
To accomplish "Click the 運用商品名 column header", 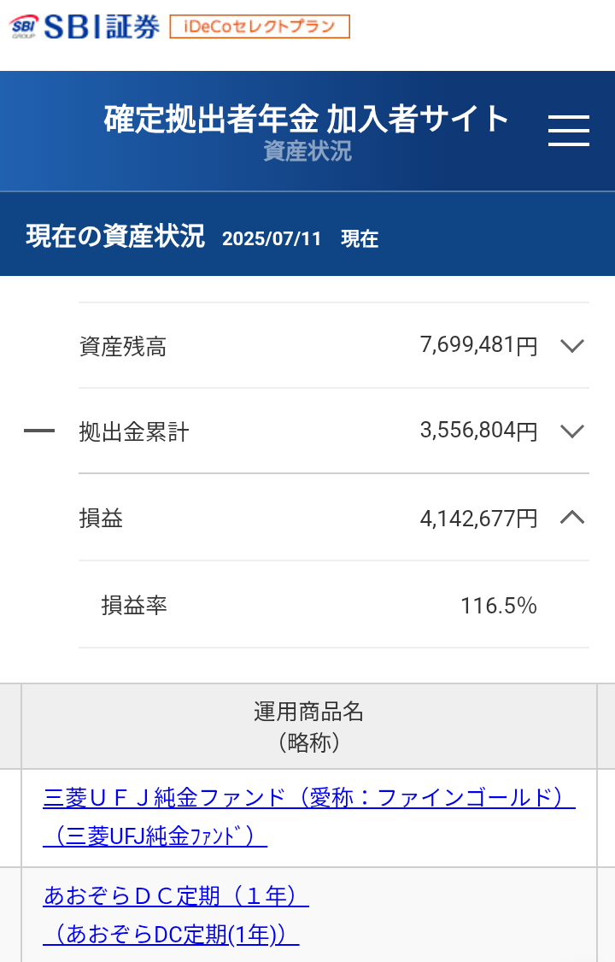I will 309,726.
